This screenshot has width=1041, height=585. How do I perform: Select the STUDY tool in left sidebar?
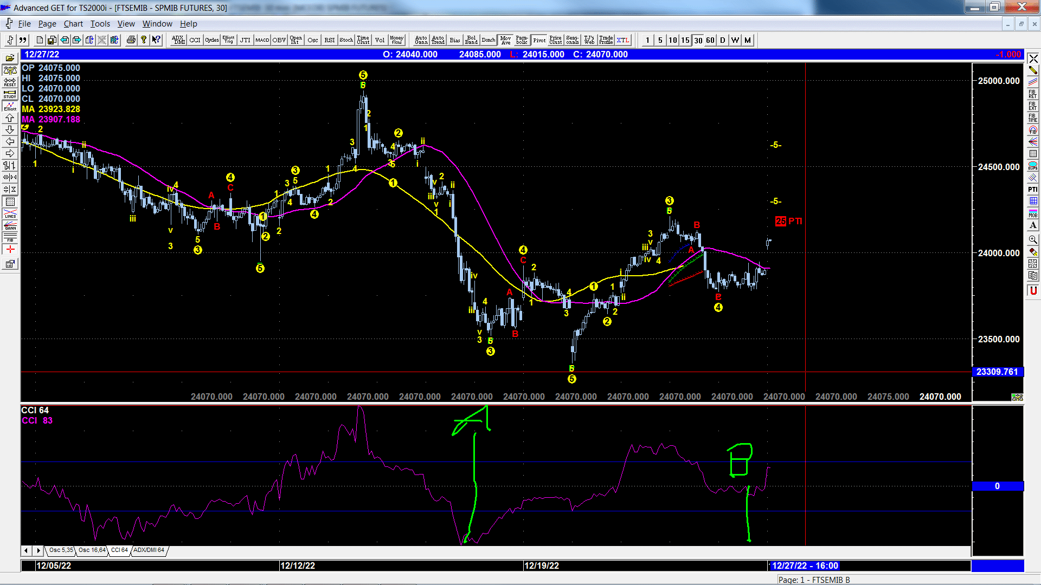10,94
